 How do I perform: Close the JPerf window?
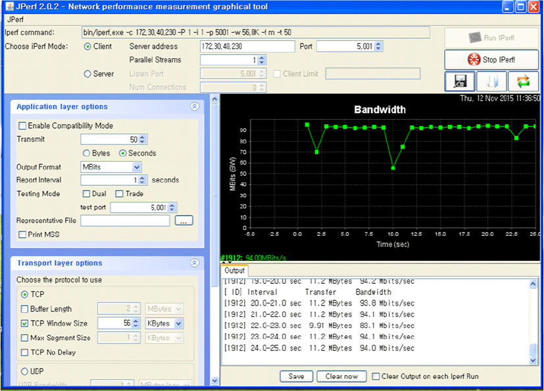[533, 7]
